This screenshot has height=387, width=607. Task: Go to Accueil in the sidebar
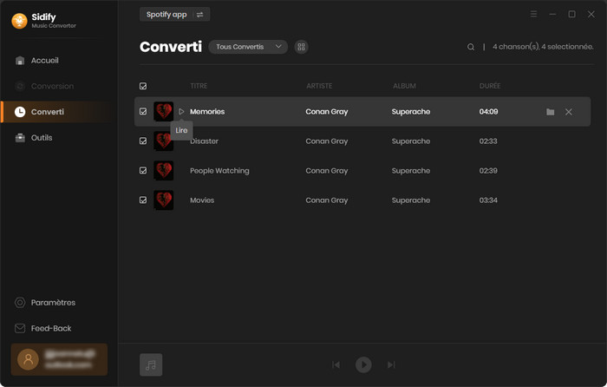pos(44,61)
